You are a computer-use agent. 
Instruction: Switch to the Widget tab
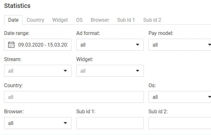60,20
